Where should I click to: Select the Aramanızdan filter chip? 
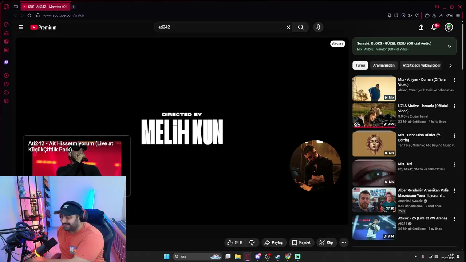pos(384,65)
